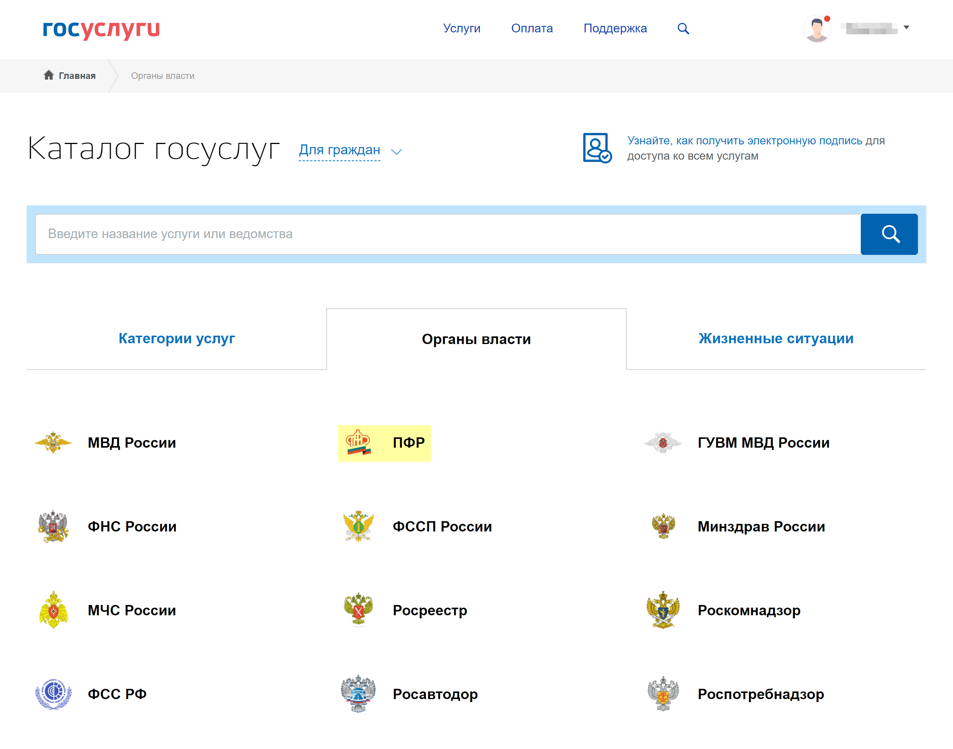Screen dimensions: 953x749
Task: Open МВД России agency link
Action: pos(132,442)
